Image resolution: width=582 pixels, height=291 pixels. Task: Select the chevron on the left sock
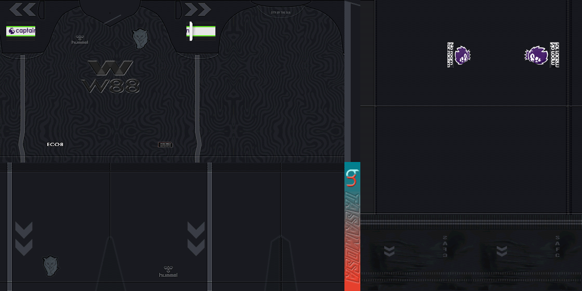coord(389,251)
